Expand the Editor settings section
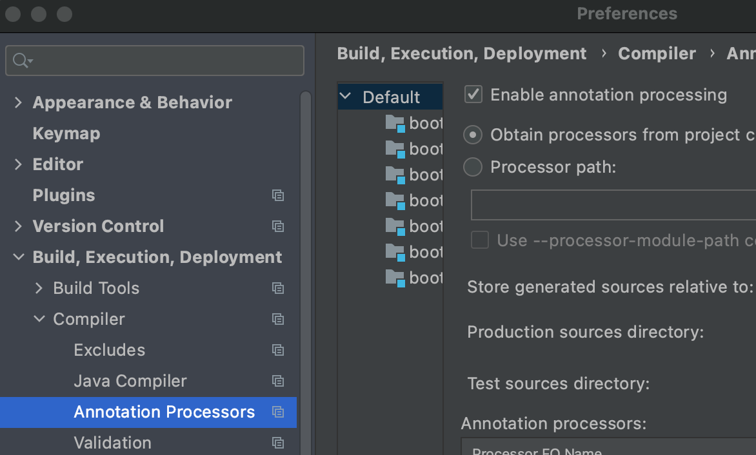 [18, 164]
